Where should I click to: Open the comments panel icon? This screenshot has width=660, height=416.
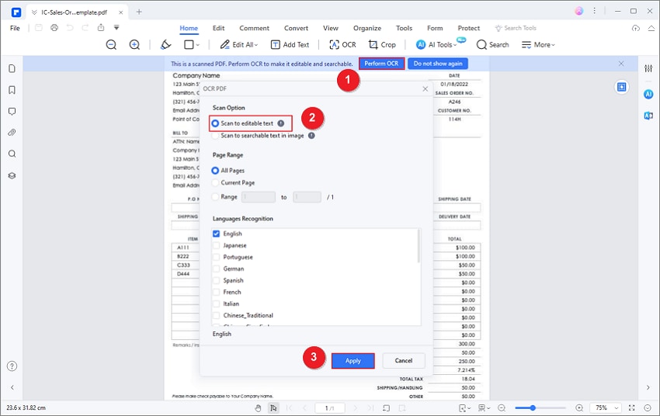(x=12, y=112)
